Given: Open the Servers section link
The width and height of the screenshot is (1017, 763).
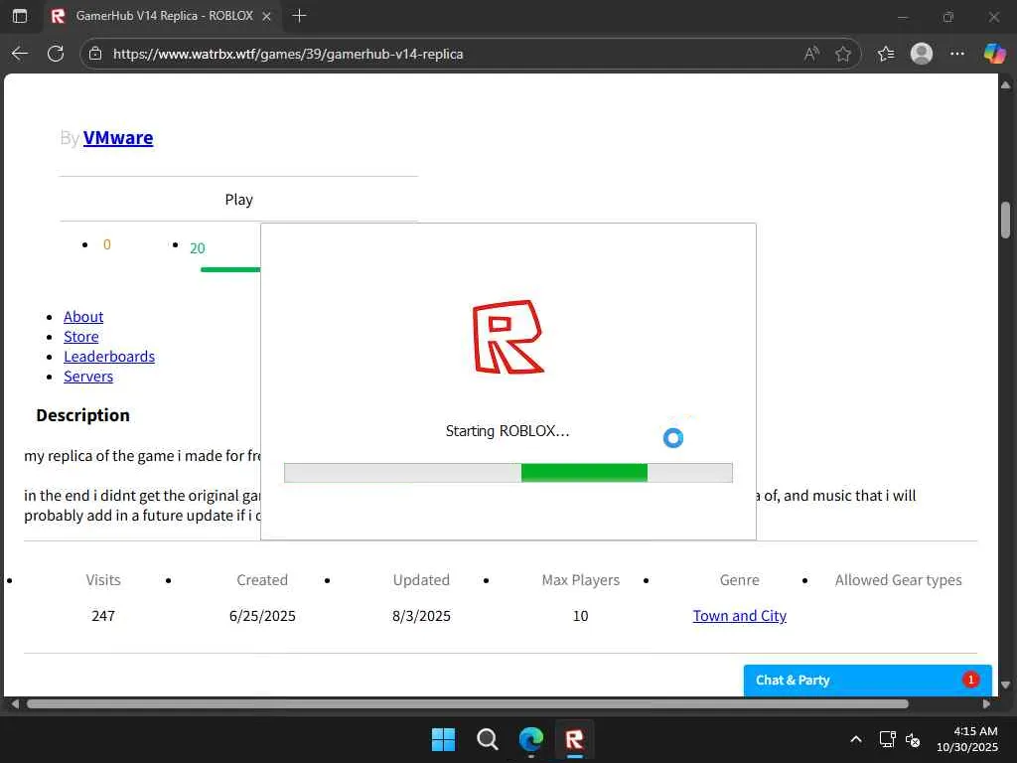Looking at the screenshot, I should tap(88, 377).
